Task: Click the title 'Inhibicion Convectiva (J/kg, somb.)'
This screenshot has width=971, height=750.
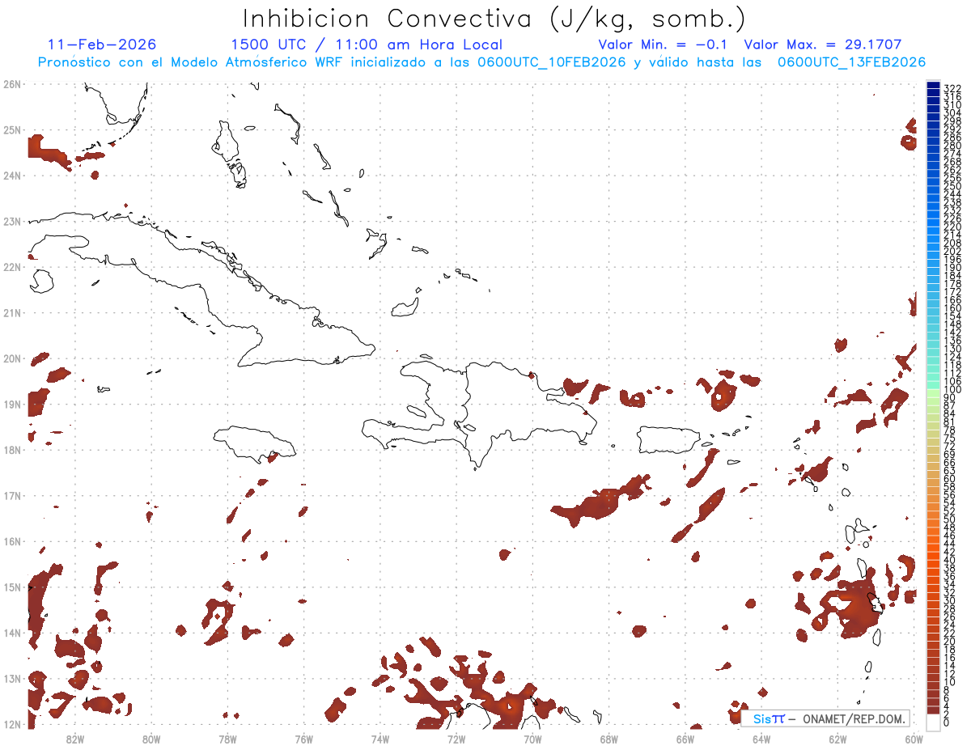Action: pyautogui.click(x=494, y=19)
